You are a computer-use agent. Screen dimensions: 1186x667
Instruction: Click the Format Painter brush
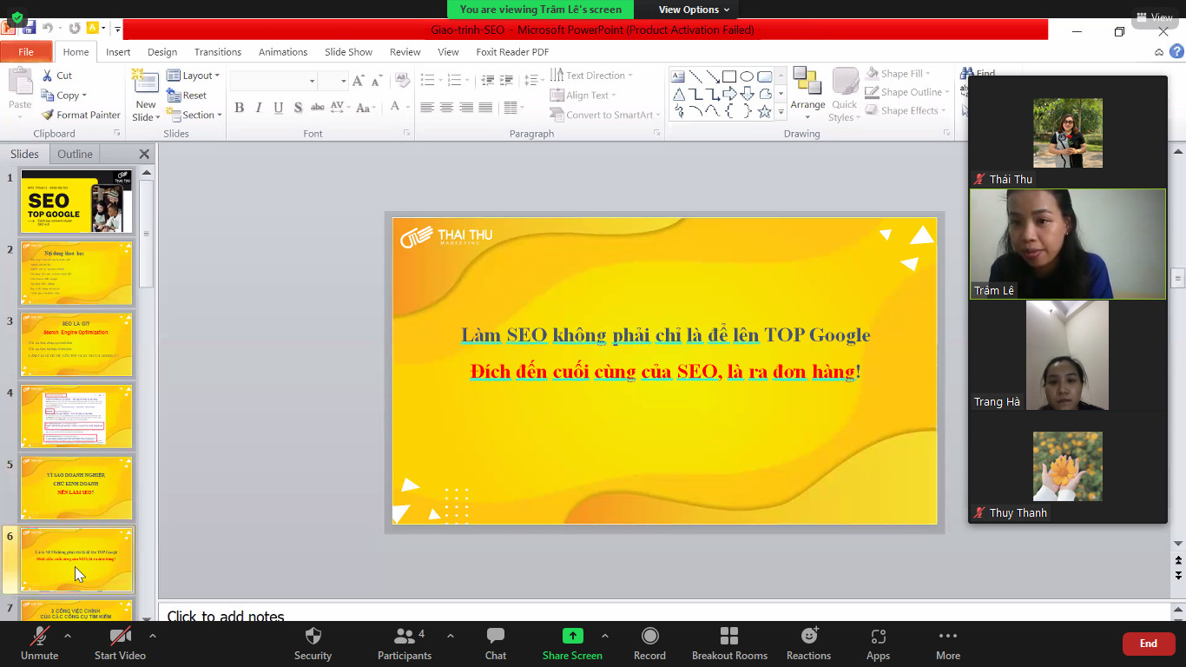coord(48,115)
